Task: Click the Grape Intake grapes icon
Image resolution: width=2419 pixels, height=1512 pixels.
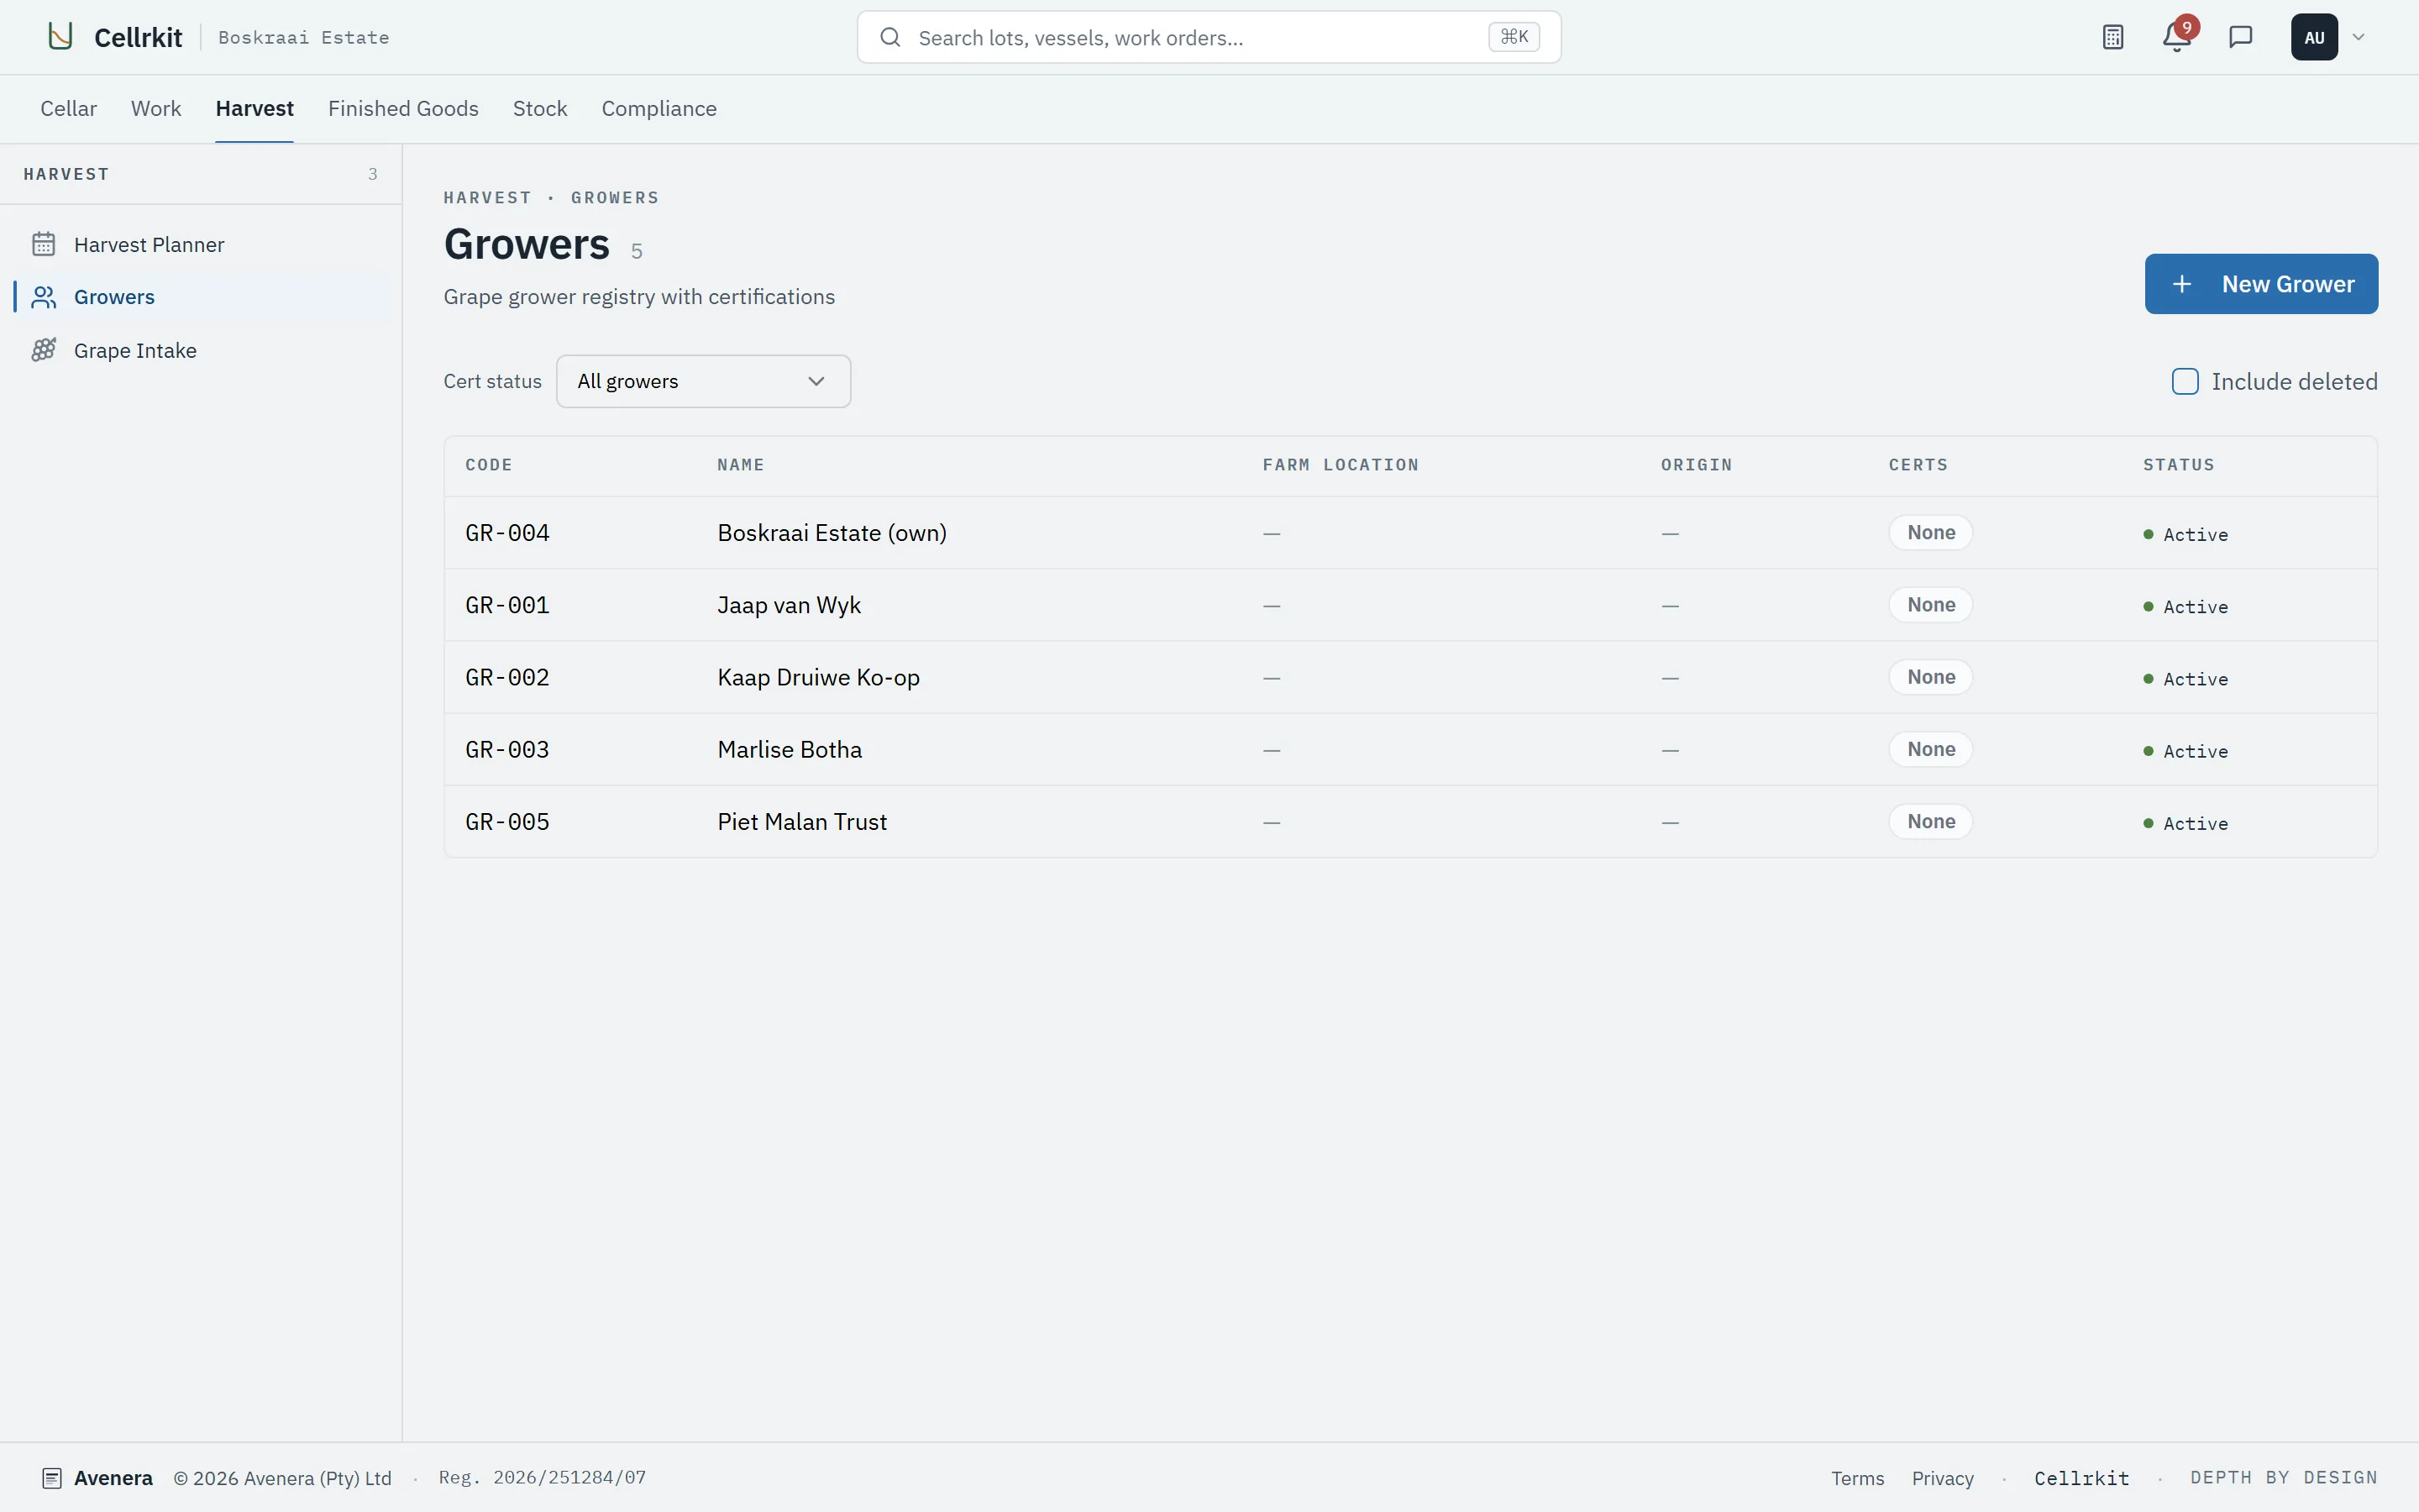Action: (44, 350)
